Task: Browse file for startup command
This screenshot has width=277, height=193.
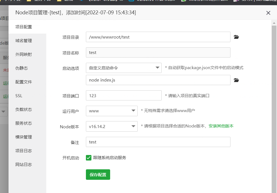Action: point(236,80)
